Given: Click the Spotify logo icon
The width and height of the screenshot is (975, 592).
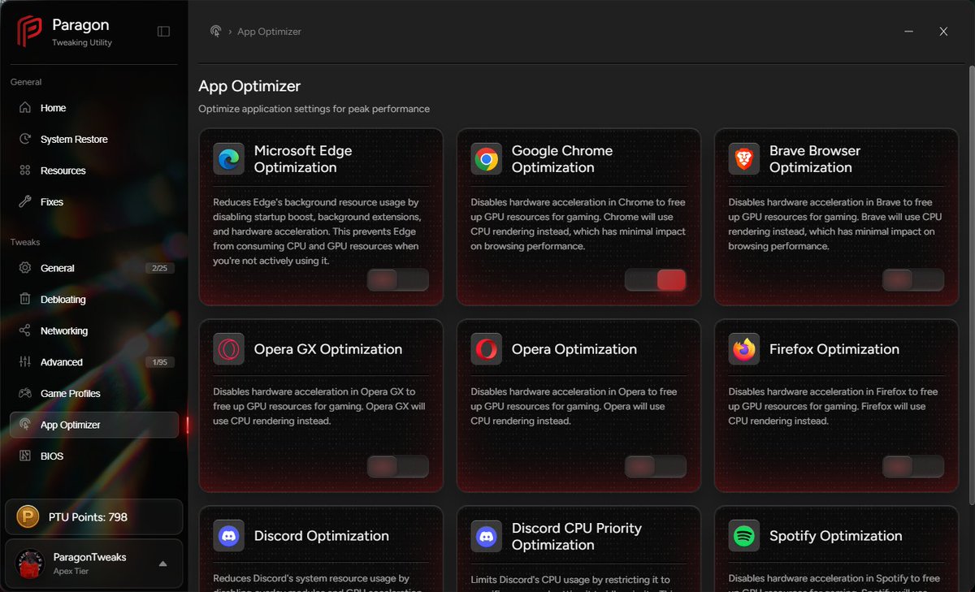Looking at the screenshot, I should coord(744,536).
